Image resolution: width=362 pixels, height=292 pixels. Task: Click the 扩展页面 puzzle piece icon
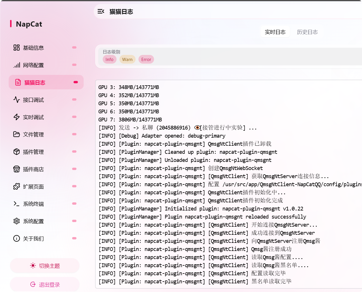point(16,186)
